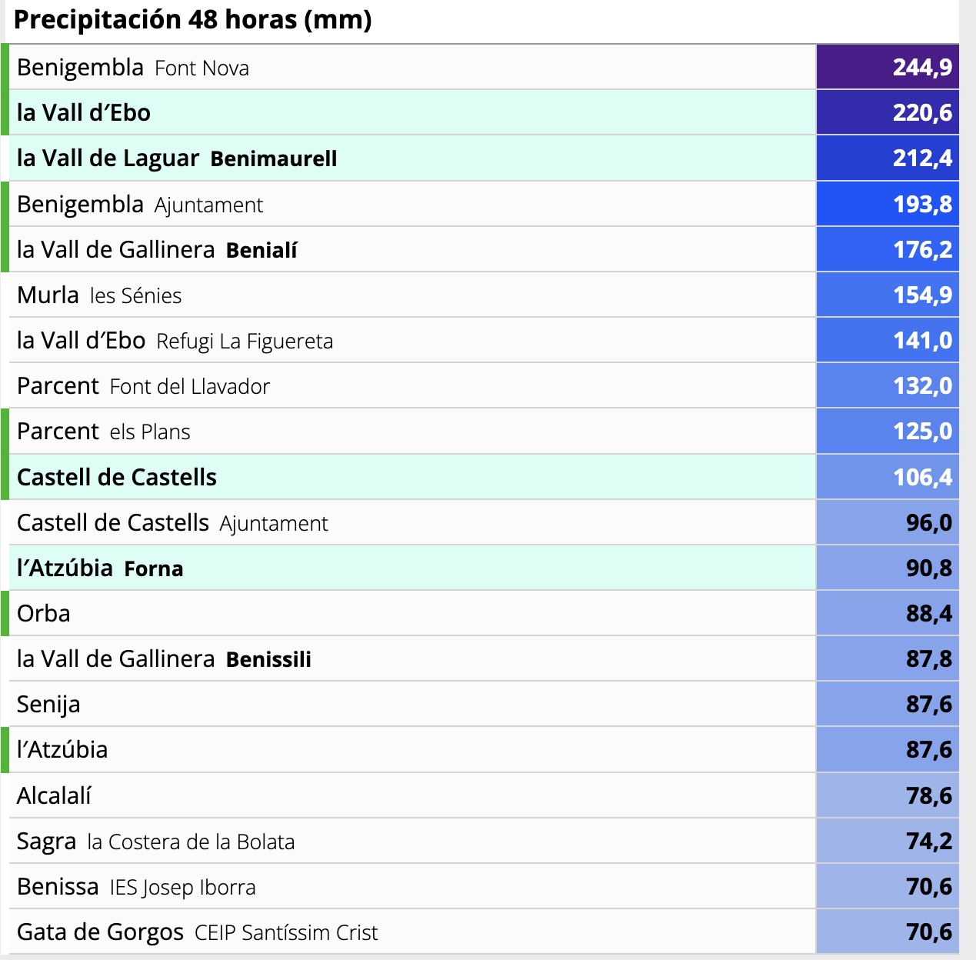Open la Vall d'Ebo Refugi La Figuereta
Viewport: 976px width, 960px height.
pyautogui.click(x=484, y=341)
